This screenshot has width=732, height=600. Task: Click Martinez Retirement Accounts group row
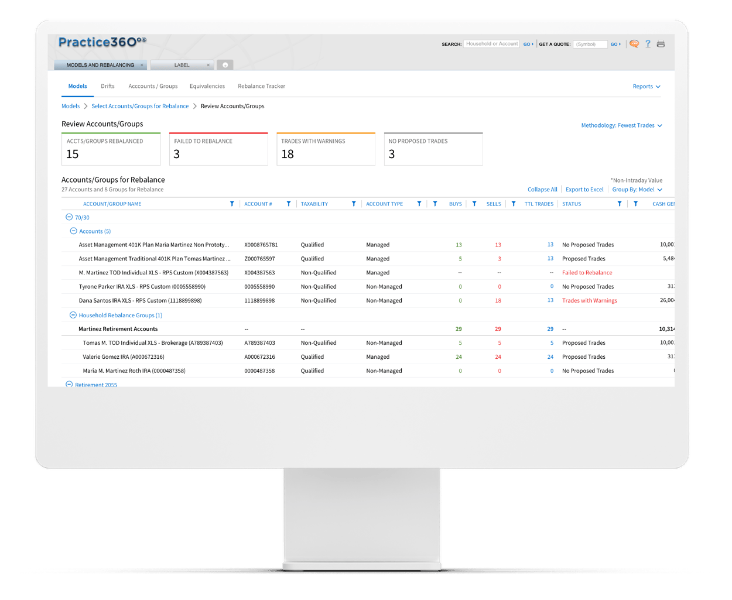pos(368,329)
